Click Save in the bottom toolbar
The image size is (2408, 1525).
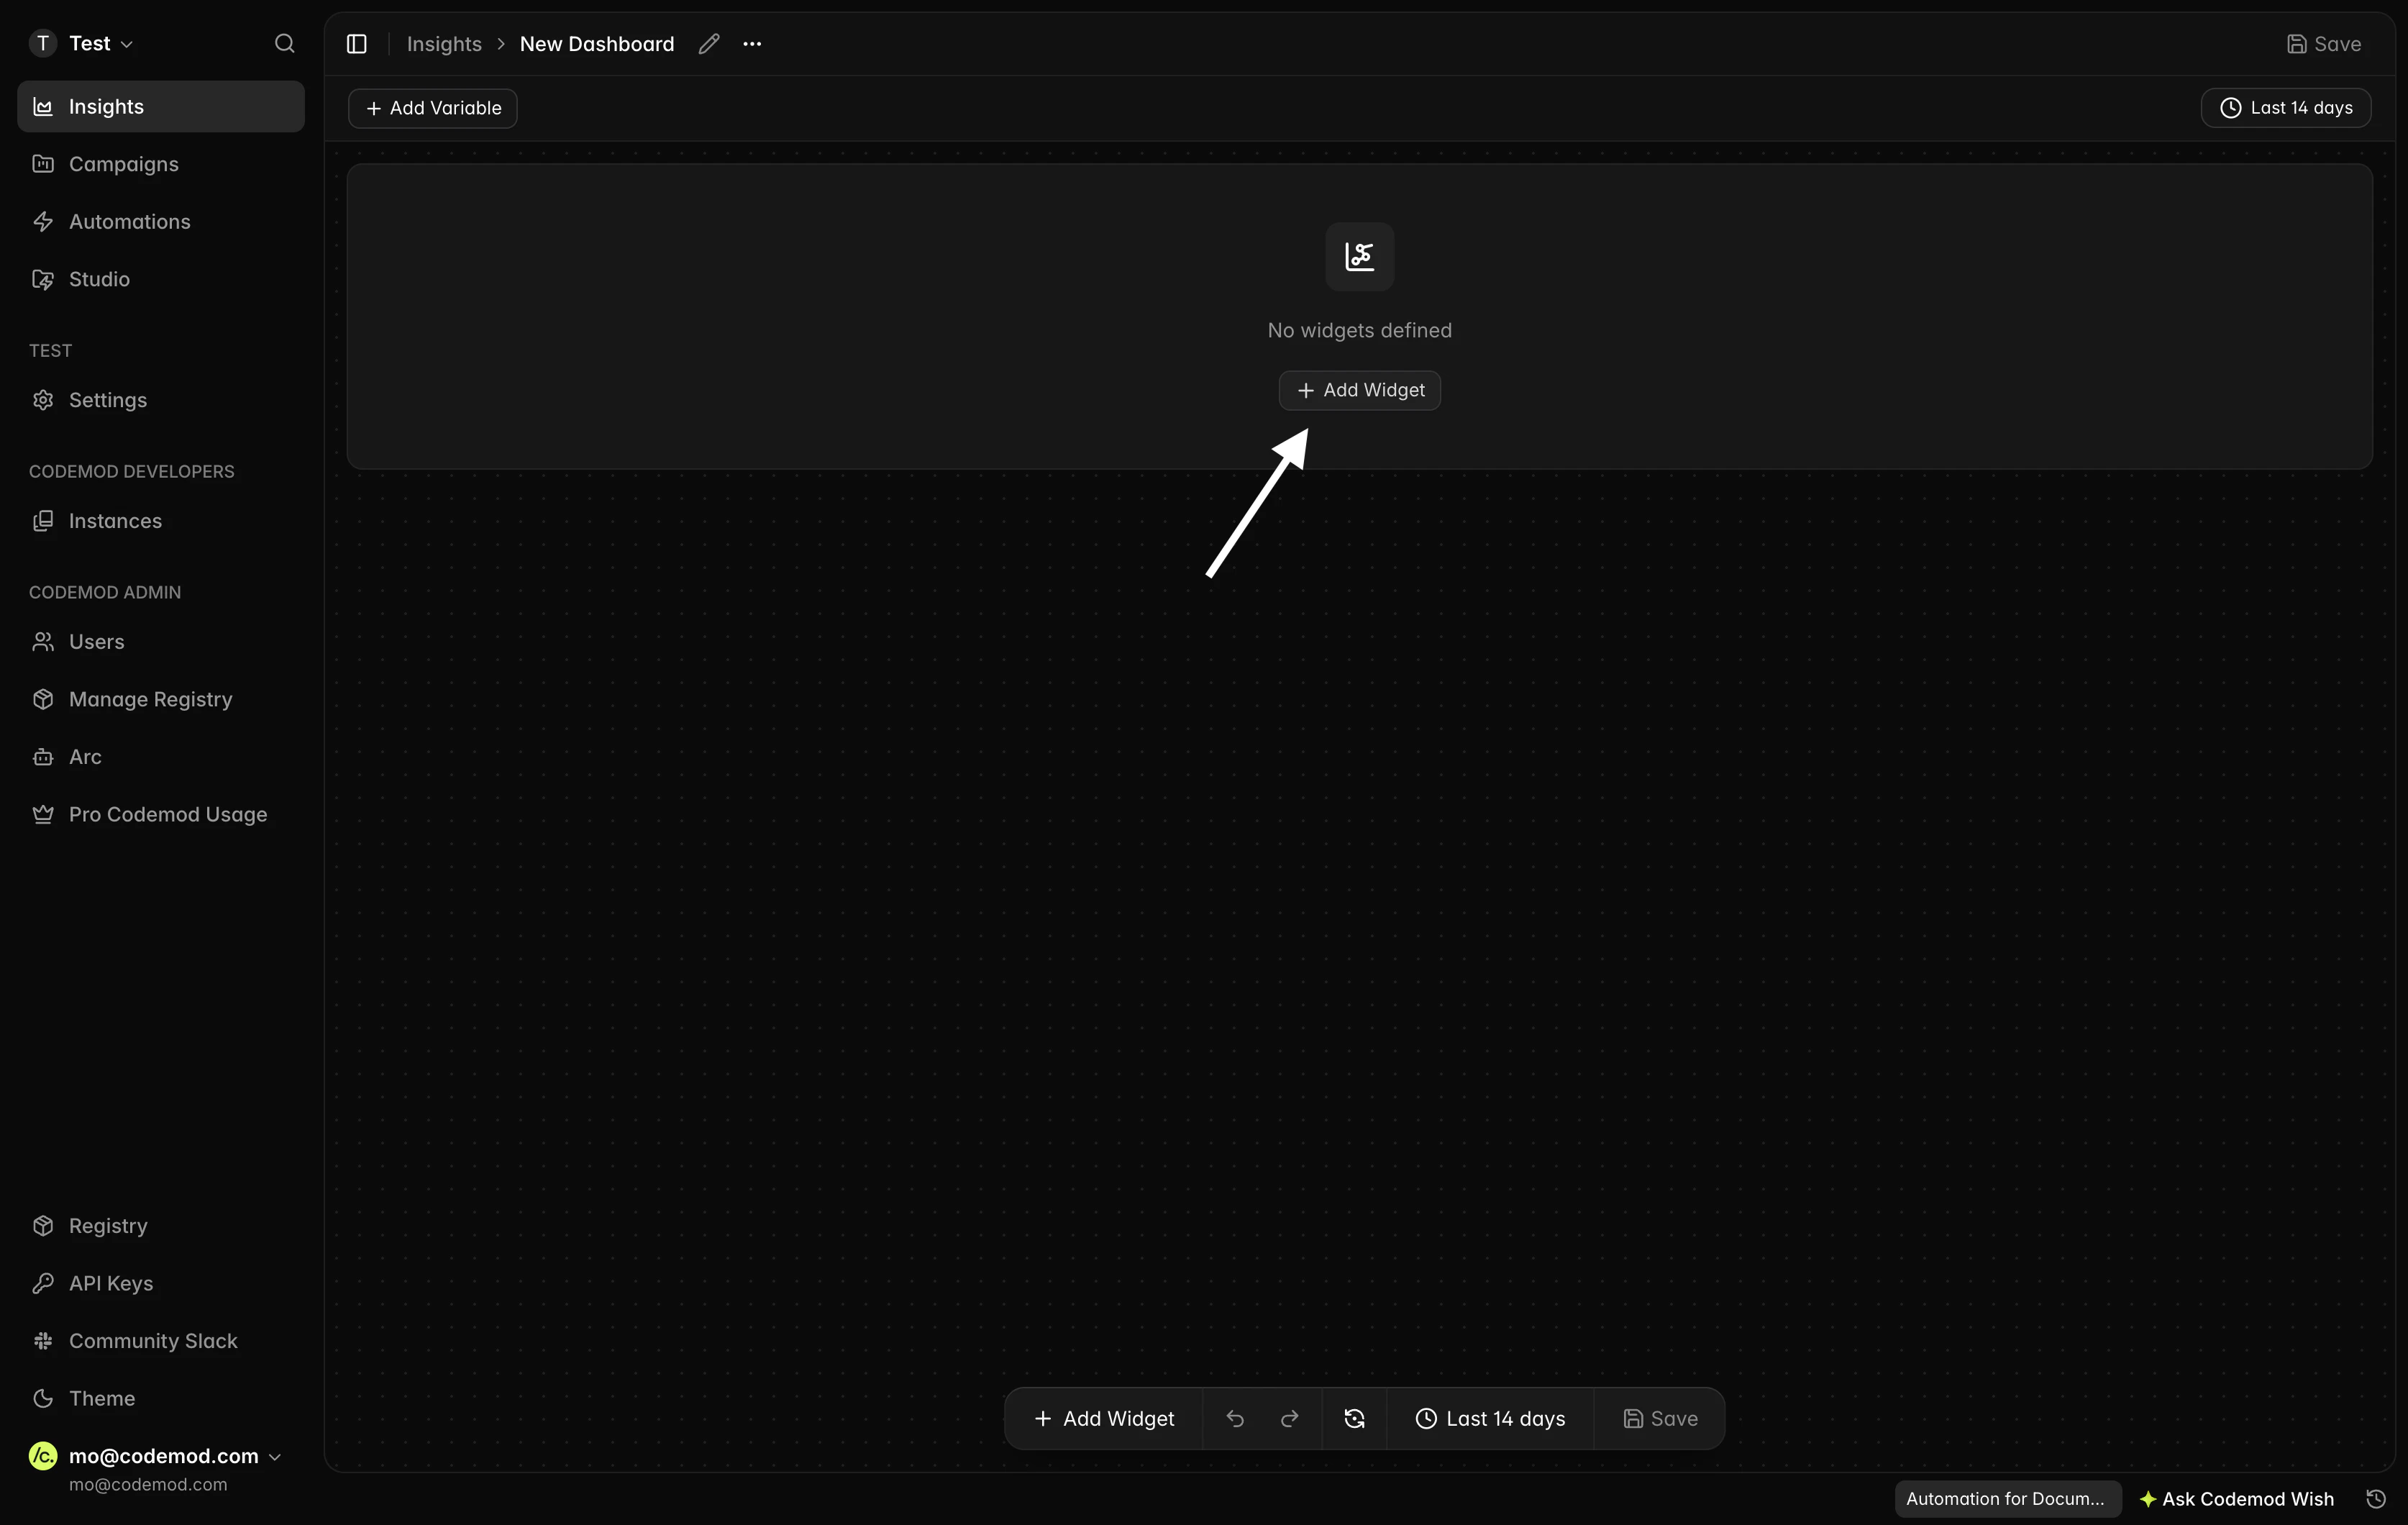click(x=1660, y=1419)
